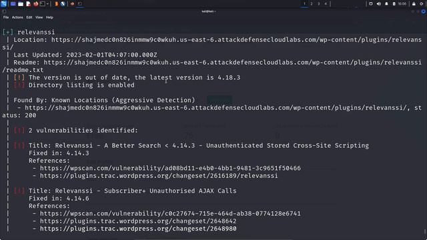Viewport: 427px width, 240px height.
Task: Open the Edit menu
Action: click(29, 17)
